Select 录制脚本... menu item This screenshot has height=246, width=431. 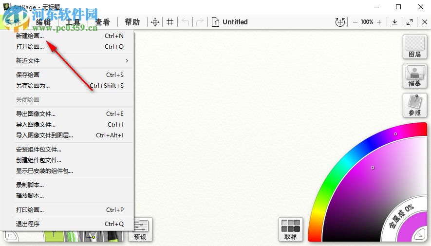(67, 185)
